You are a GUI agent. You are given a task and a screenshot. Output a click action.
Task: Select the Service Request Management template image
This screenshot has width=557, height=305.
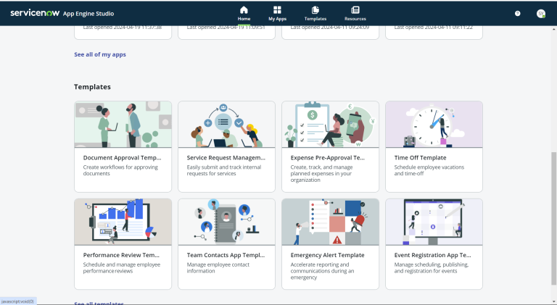tap(226, 124)
